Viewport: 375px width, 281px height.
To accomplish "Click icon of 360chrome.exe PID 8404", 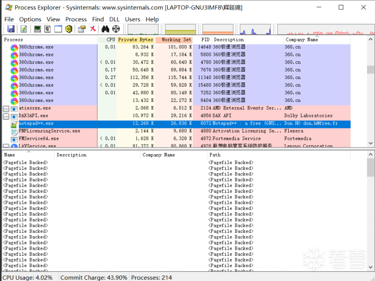I will 14,101.
